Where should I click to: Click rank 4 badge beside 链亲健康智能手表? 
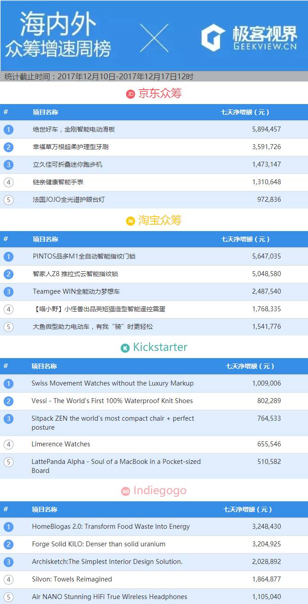coord(9,182)
